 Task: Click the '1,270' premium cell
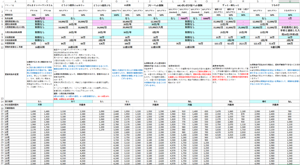pyautogui.click(x=102, y=130)
